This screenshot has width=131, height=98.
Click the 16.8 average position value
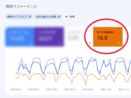click(x=102, y=38)
